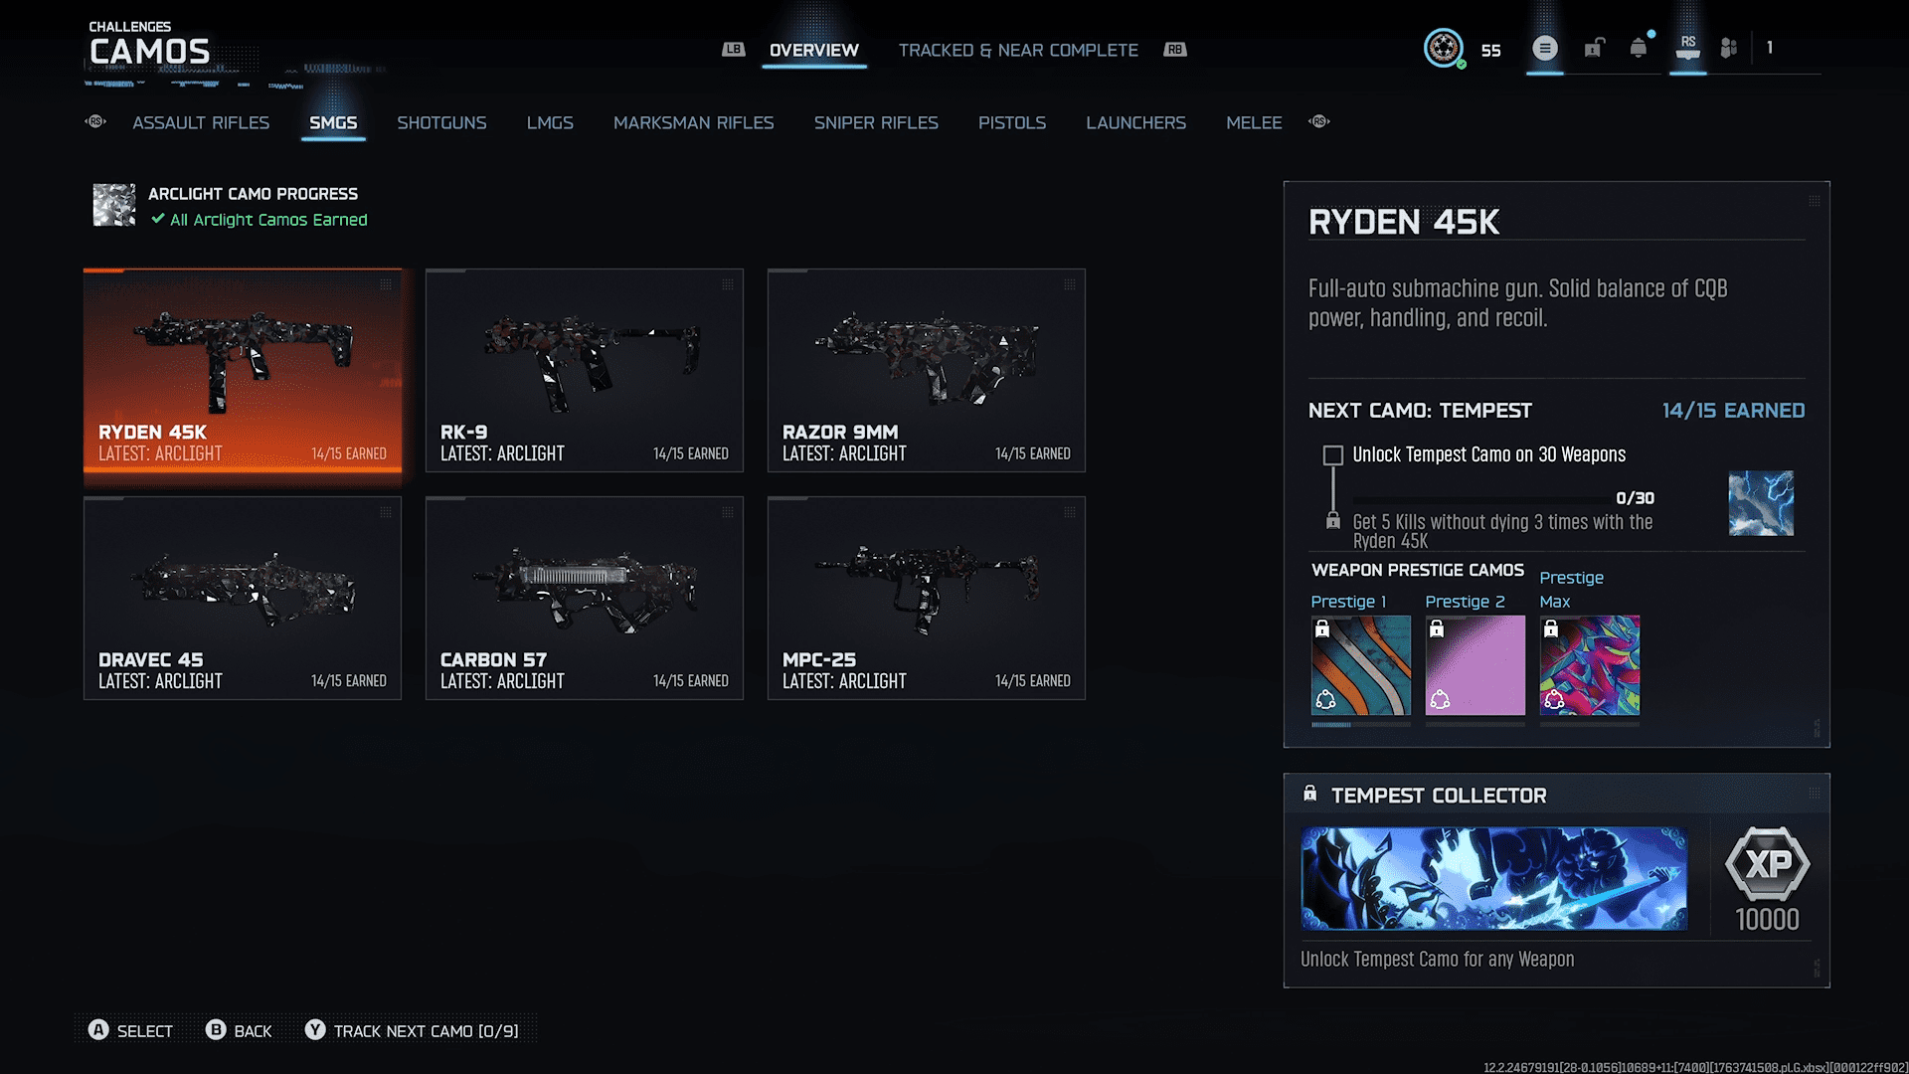Switch to Tracked & Near Complete tab
Screen dimensions: 1909x1074
pos(1018,50)
